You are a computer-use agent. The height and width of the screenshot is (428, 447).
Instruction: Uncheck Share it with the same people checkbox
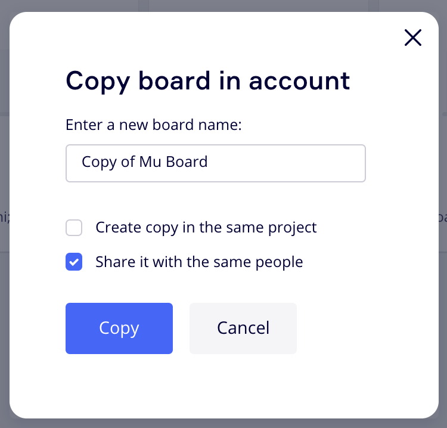pyautogui.click(x=74, y=262)
